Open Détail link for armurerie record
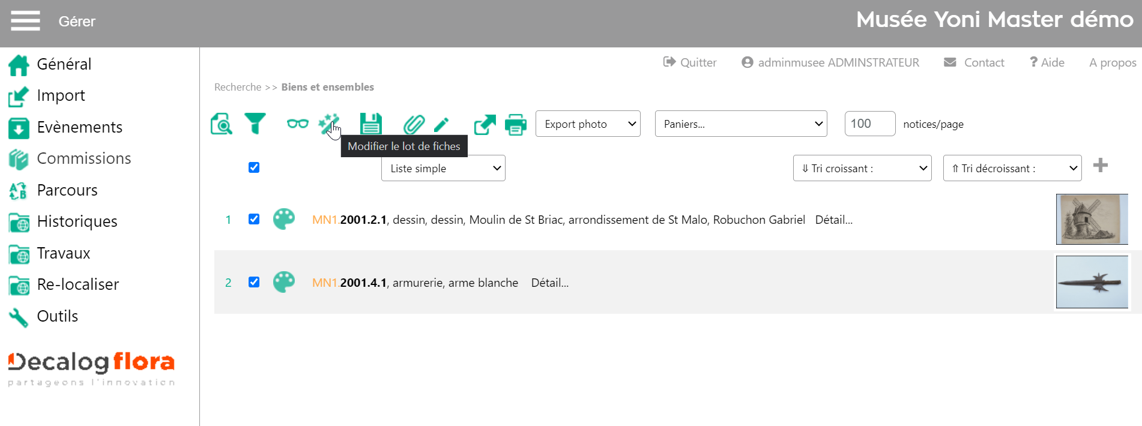This screenshot has height=426, width=1142. [549, 283]
